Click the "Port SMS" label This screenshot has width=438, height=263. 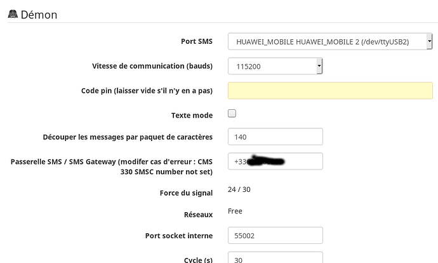point(196,41)
